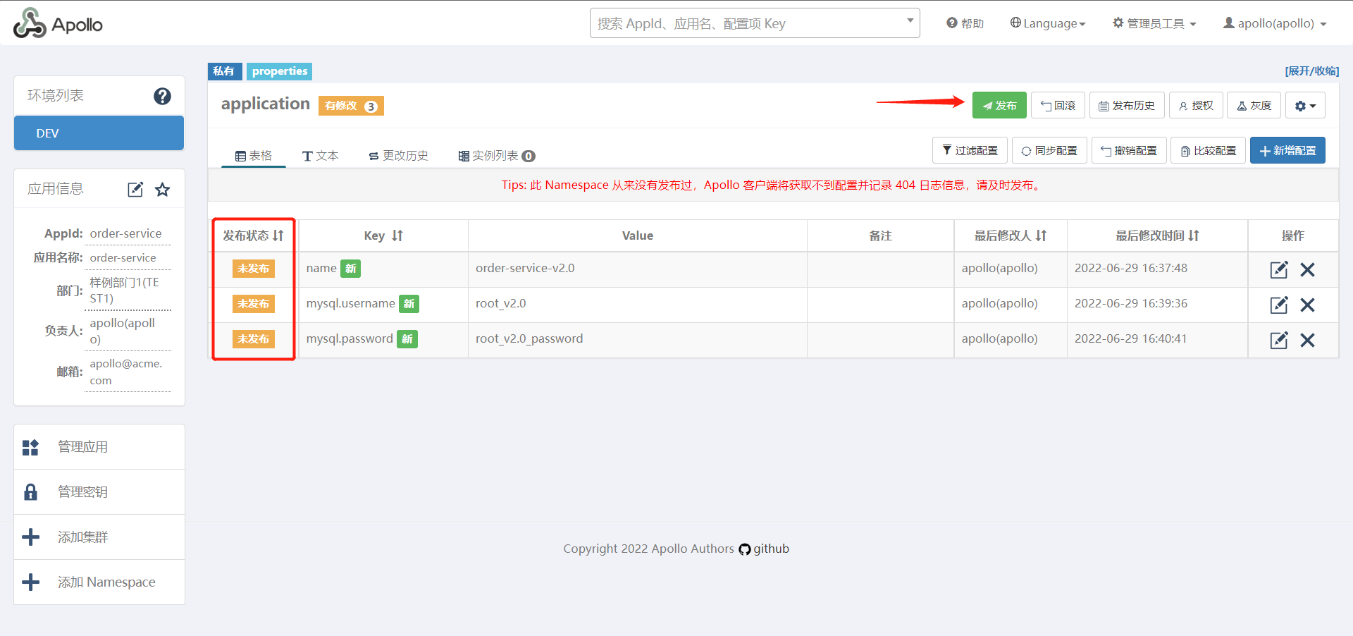Select the DEV environment
Screen dimensions: 1353x636
(x=99, y=133)
